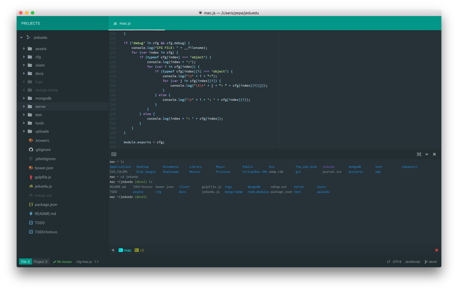Image resolution: width=458 pixels, height=291 pixels.
Task: Open the UTF-8 encoding selector
Action: click(x=396, y=261)
